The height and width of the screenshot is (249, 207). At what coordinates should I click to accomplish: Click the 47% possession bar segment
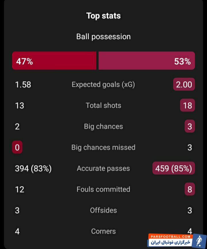(x=54, y=61)
